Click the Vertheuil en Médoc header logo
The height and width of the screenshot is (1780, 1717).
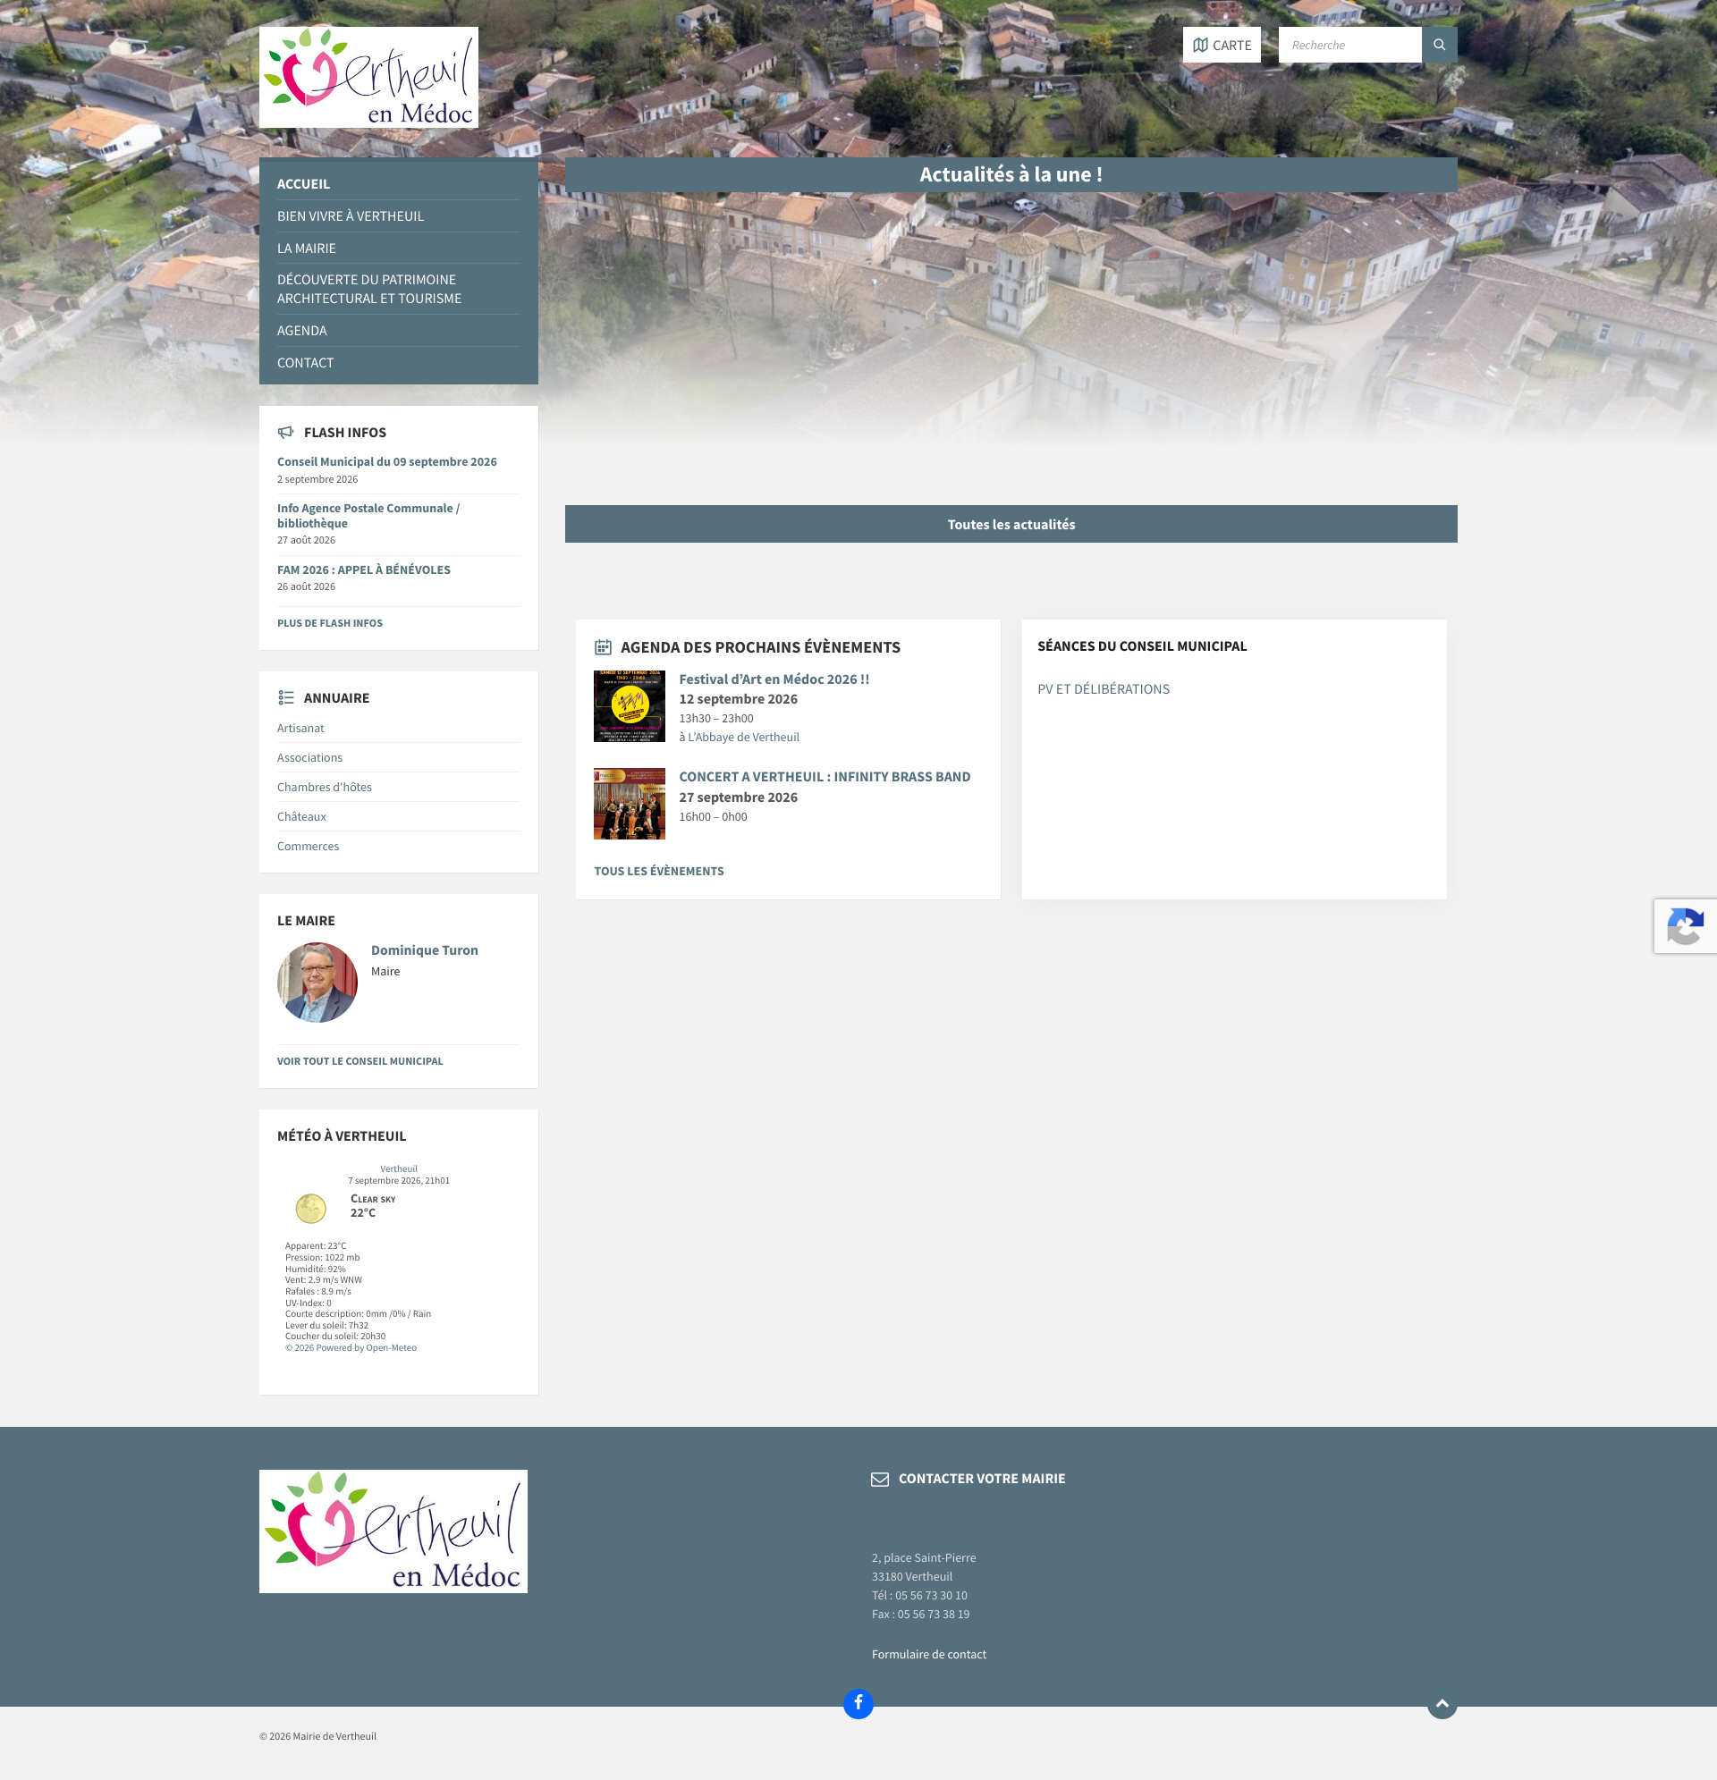coord(368,77)
